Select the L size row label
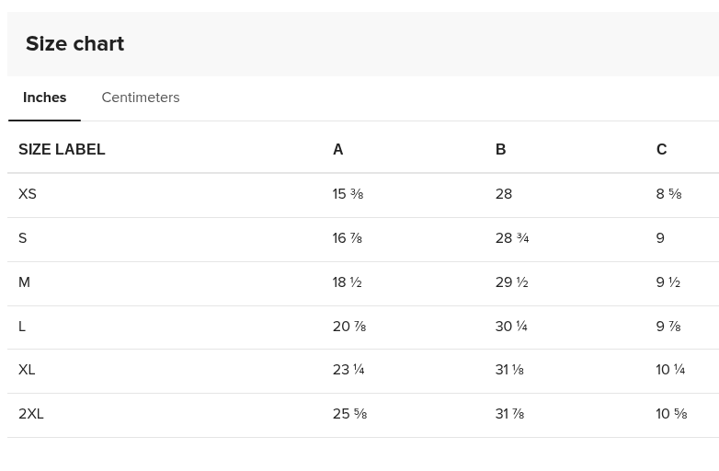 pyautogui.click(x=22, y=327)
